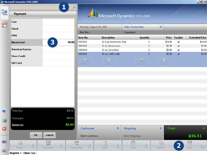Open the Tasks F6 toolbar button

coord(108,145)
